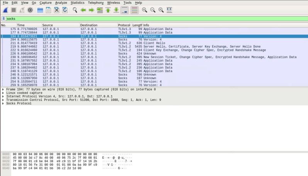Viewport: 308px width, 176px height.
Task: Jump to the last packet
Action: tap(116, 10)
